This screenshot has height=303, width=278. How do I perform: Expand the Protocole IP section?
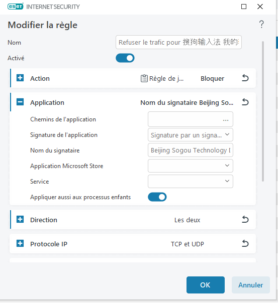(x=20, y=243)
